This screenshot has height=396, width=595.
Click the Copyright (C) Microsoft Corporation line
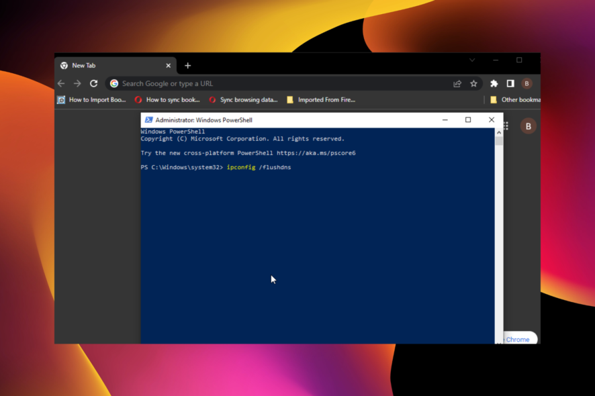click(242, 139)
